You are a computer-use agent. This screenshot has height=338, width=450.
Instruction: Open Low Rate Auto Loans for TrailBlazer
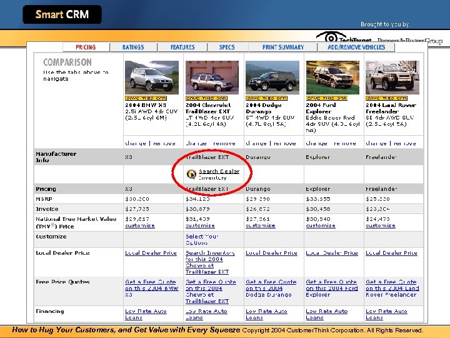206,314
